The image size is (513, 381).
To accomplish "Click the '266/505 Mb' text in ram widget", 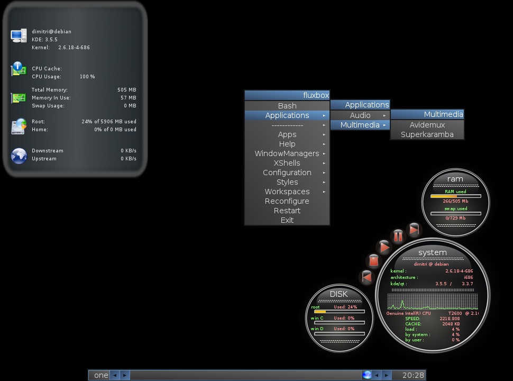I will point(455,201).
